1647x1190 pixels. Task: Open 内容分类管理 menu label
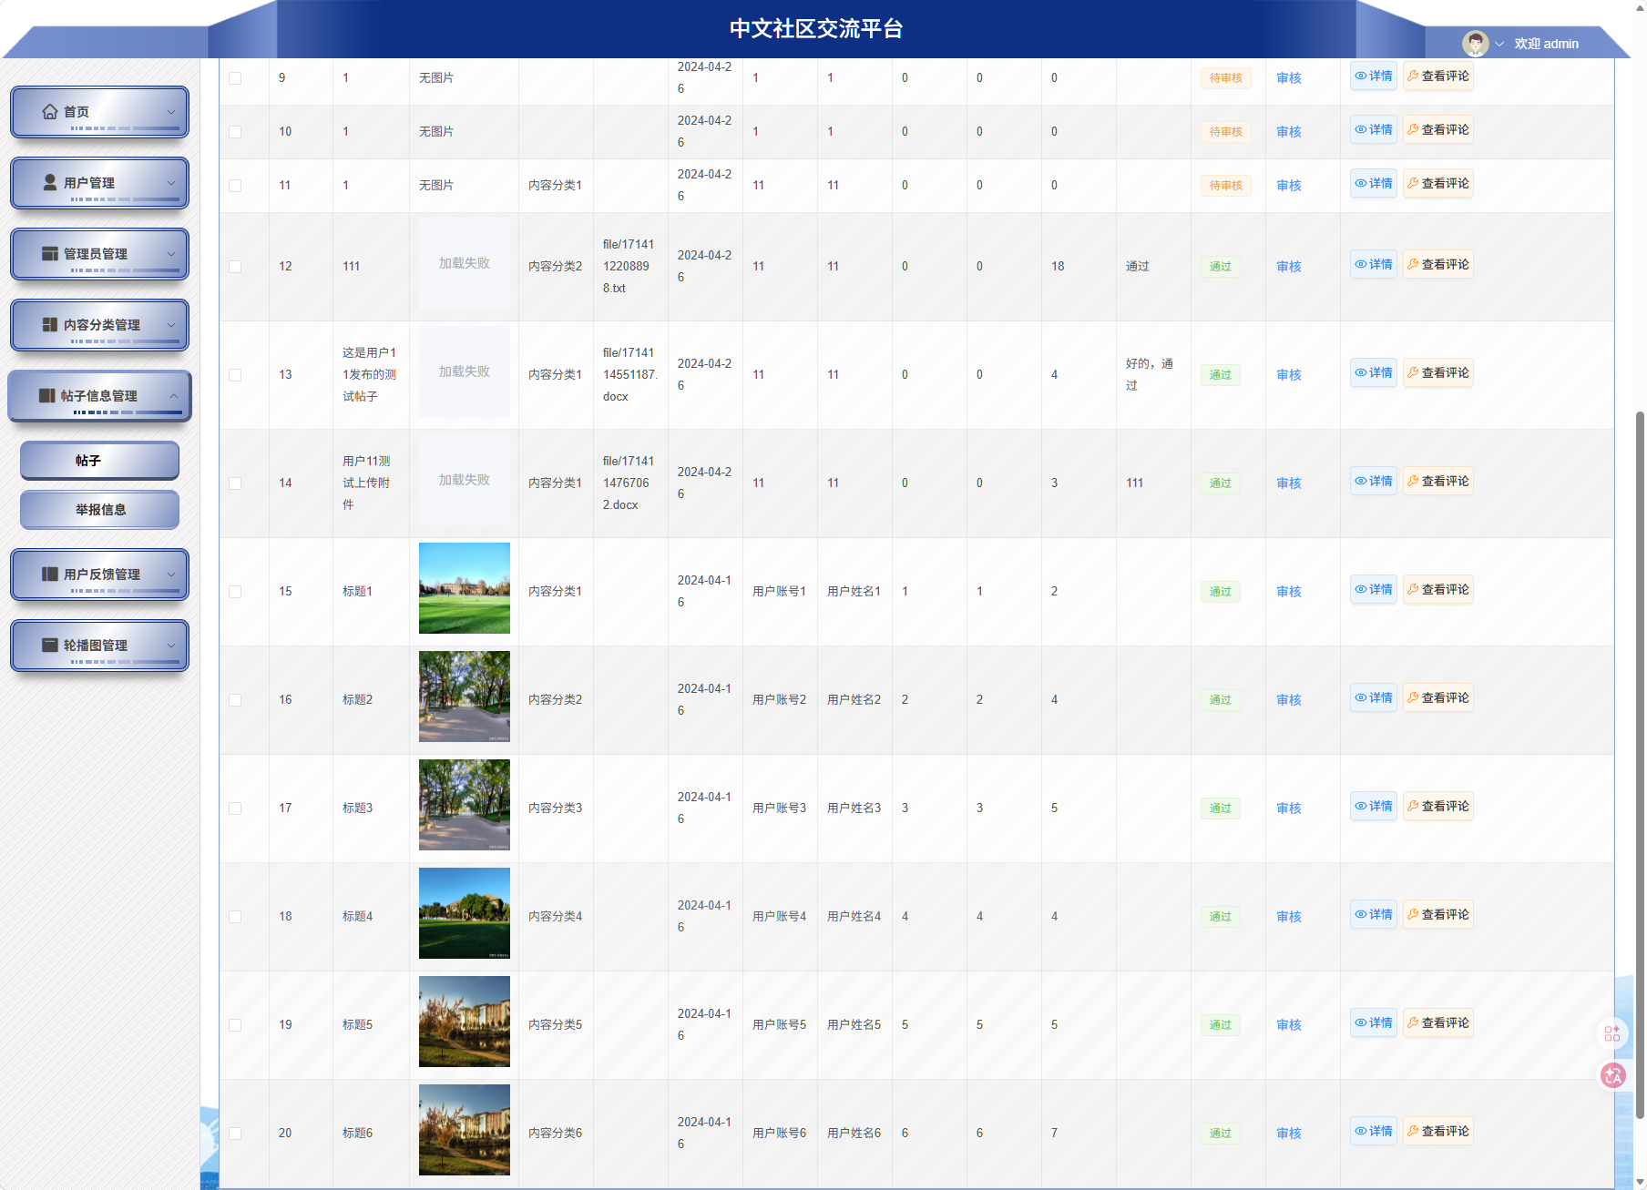[102, 325]
